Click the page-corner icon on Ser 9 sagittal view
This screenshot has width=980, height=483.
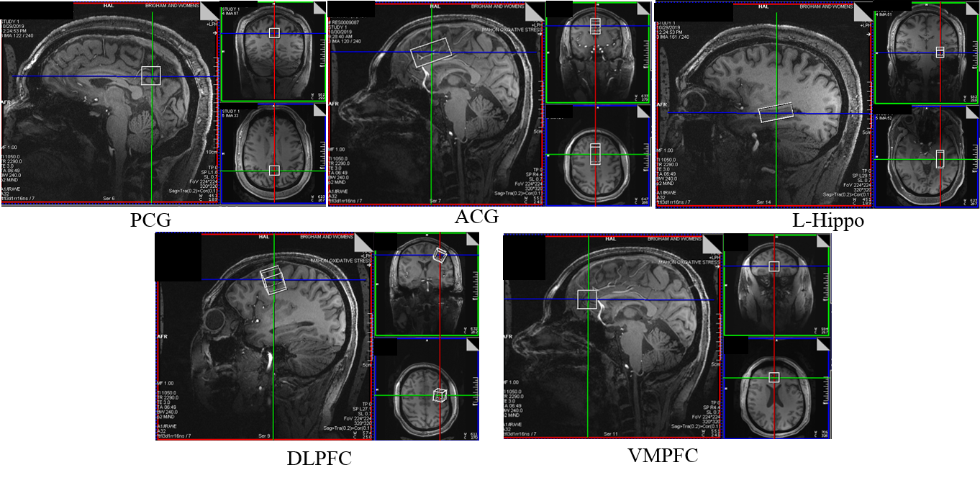363,242
